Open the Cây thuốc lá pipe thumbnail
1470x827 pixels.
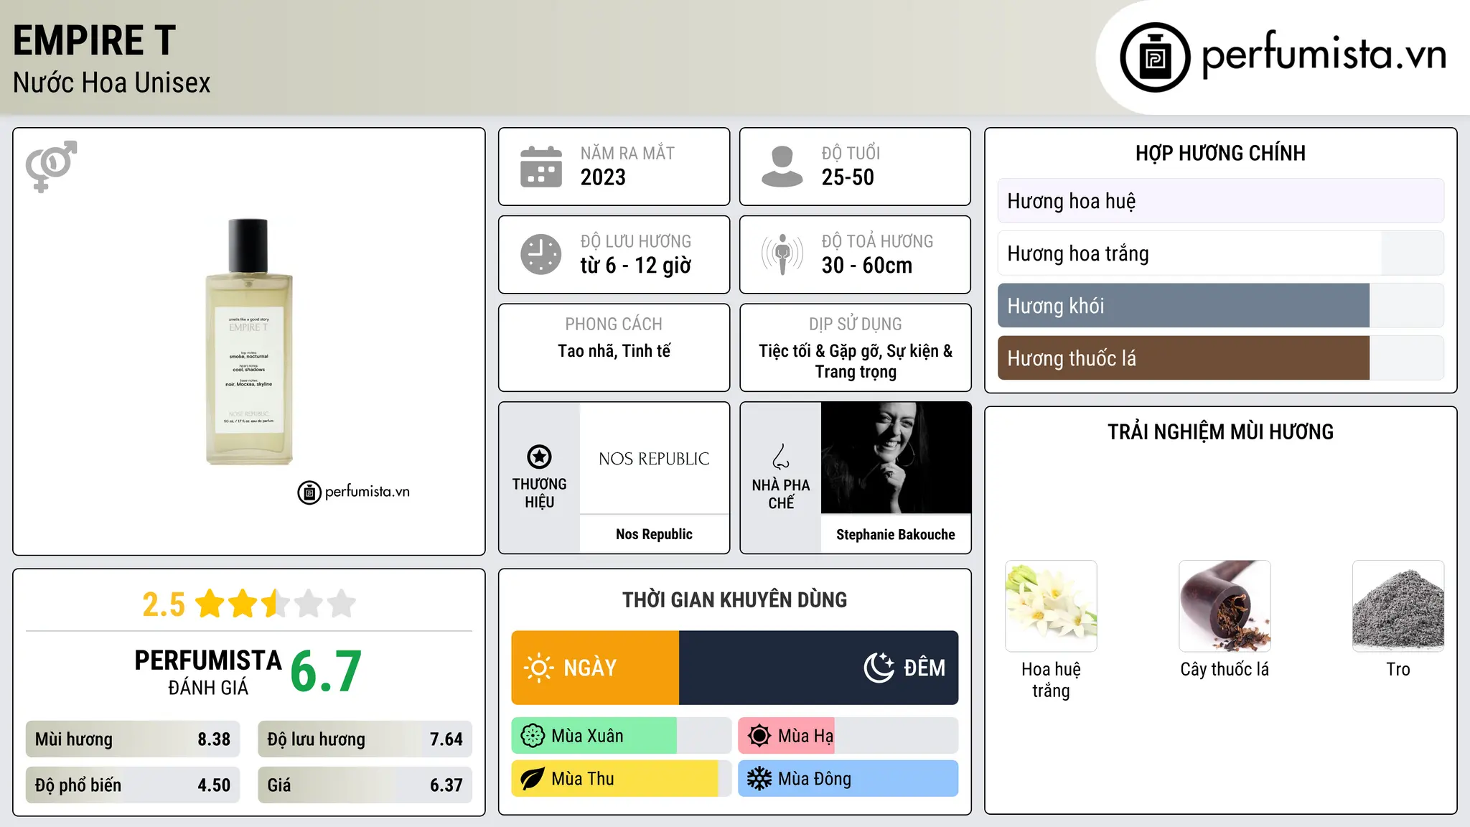pyautogui.click(x=1225, y=606)
